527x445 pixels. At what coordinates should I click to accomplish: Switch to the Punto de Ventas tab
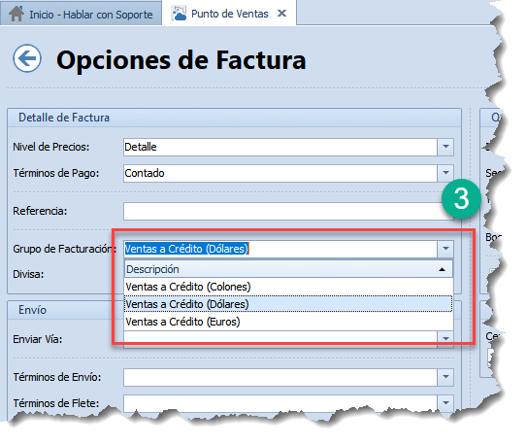click(229, 14)
